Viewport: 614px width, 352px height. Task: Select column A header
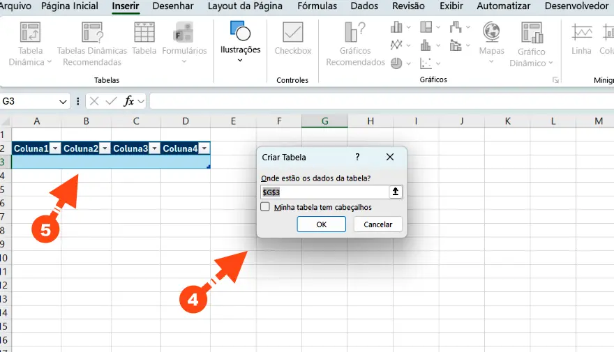click(x=37, y=121)
